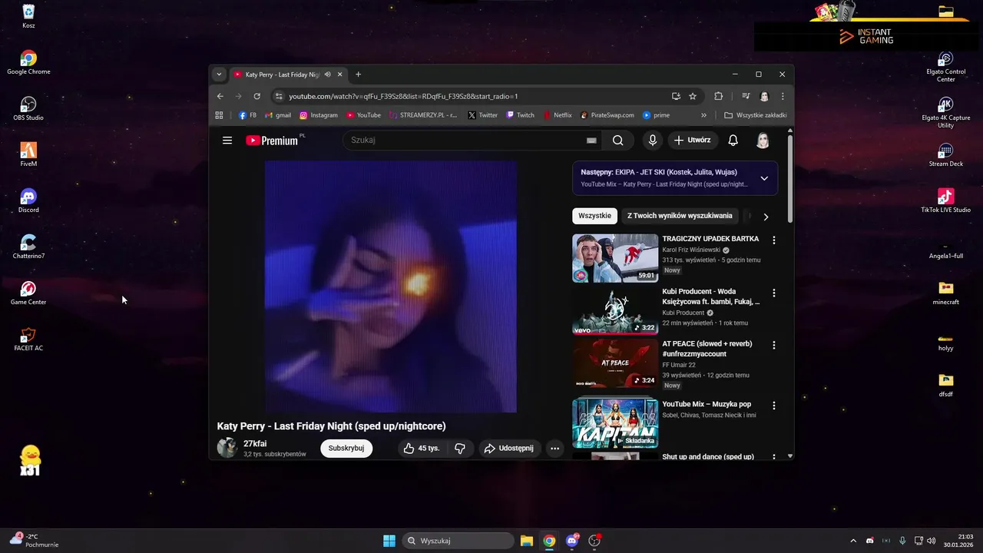
Task: Open options for TRAGICZNY UPADEK BARTKA video
Action: (x=773, y=240)
